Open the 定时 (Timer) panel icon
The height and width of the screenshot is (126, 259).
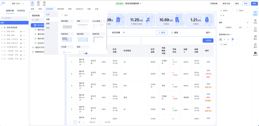255,29
